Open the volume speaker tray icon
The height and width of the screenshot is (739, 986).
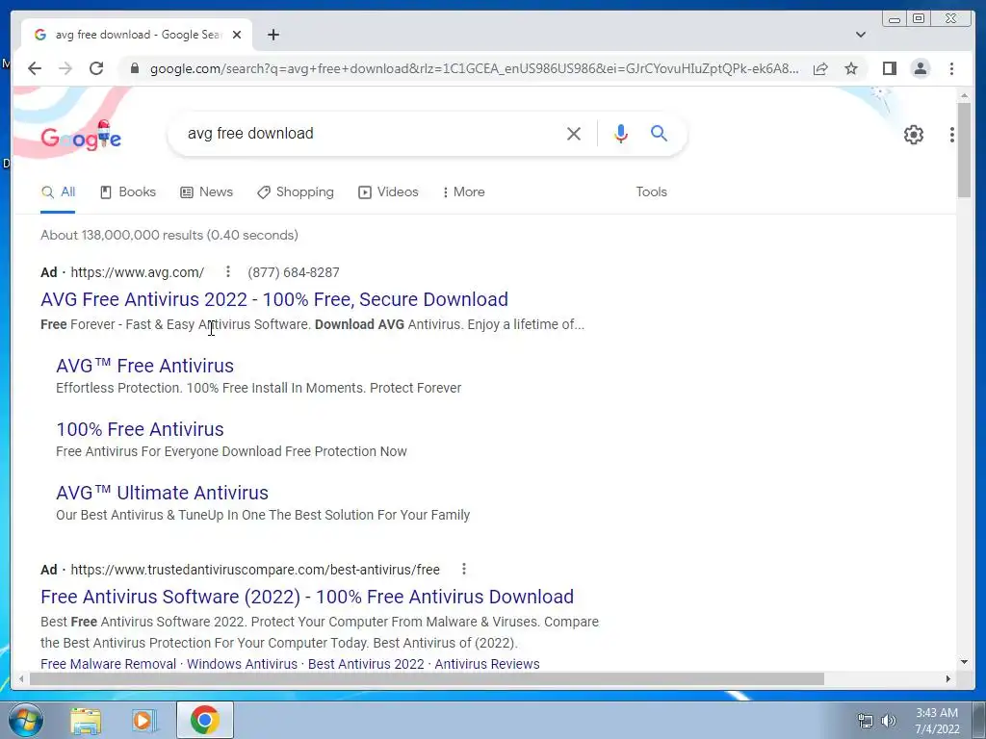coord(889,721)
